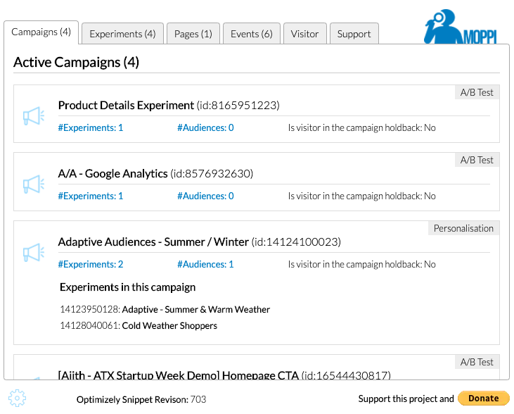Open the Support tab
The image size is (514, 414).
(x=354, y=34)
